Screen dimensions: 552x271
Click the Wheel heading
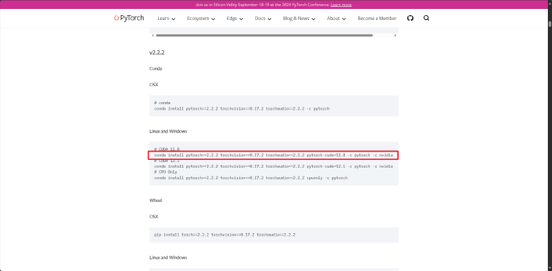156,200
